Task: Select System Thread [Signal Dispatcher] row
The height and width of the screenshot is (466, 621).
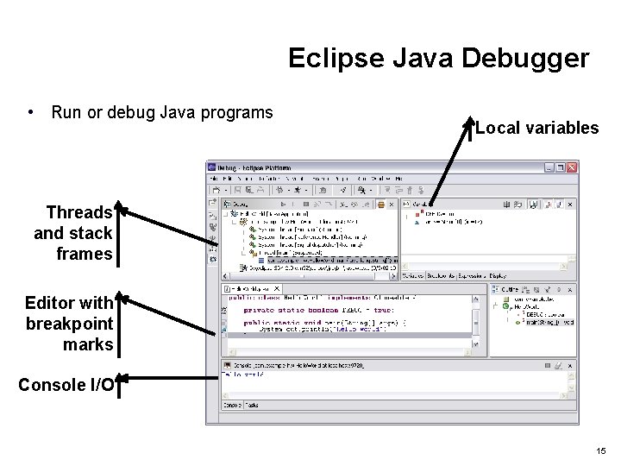Action: (305, 245)
